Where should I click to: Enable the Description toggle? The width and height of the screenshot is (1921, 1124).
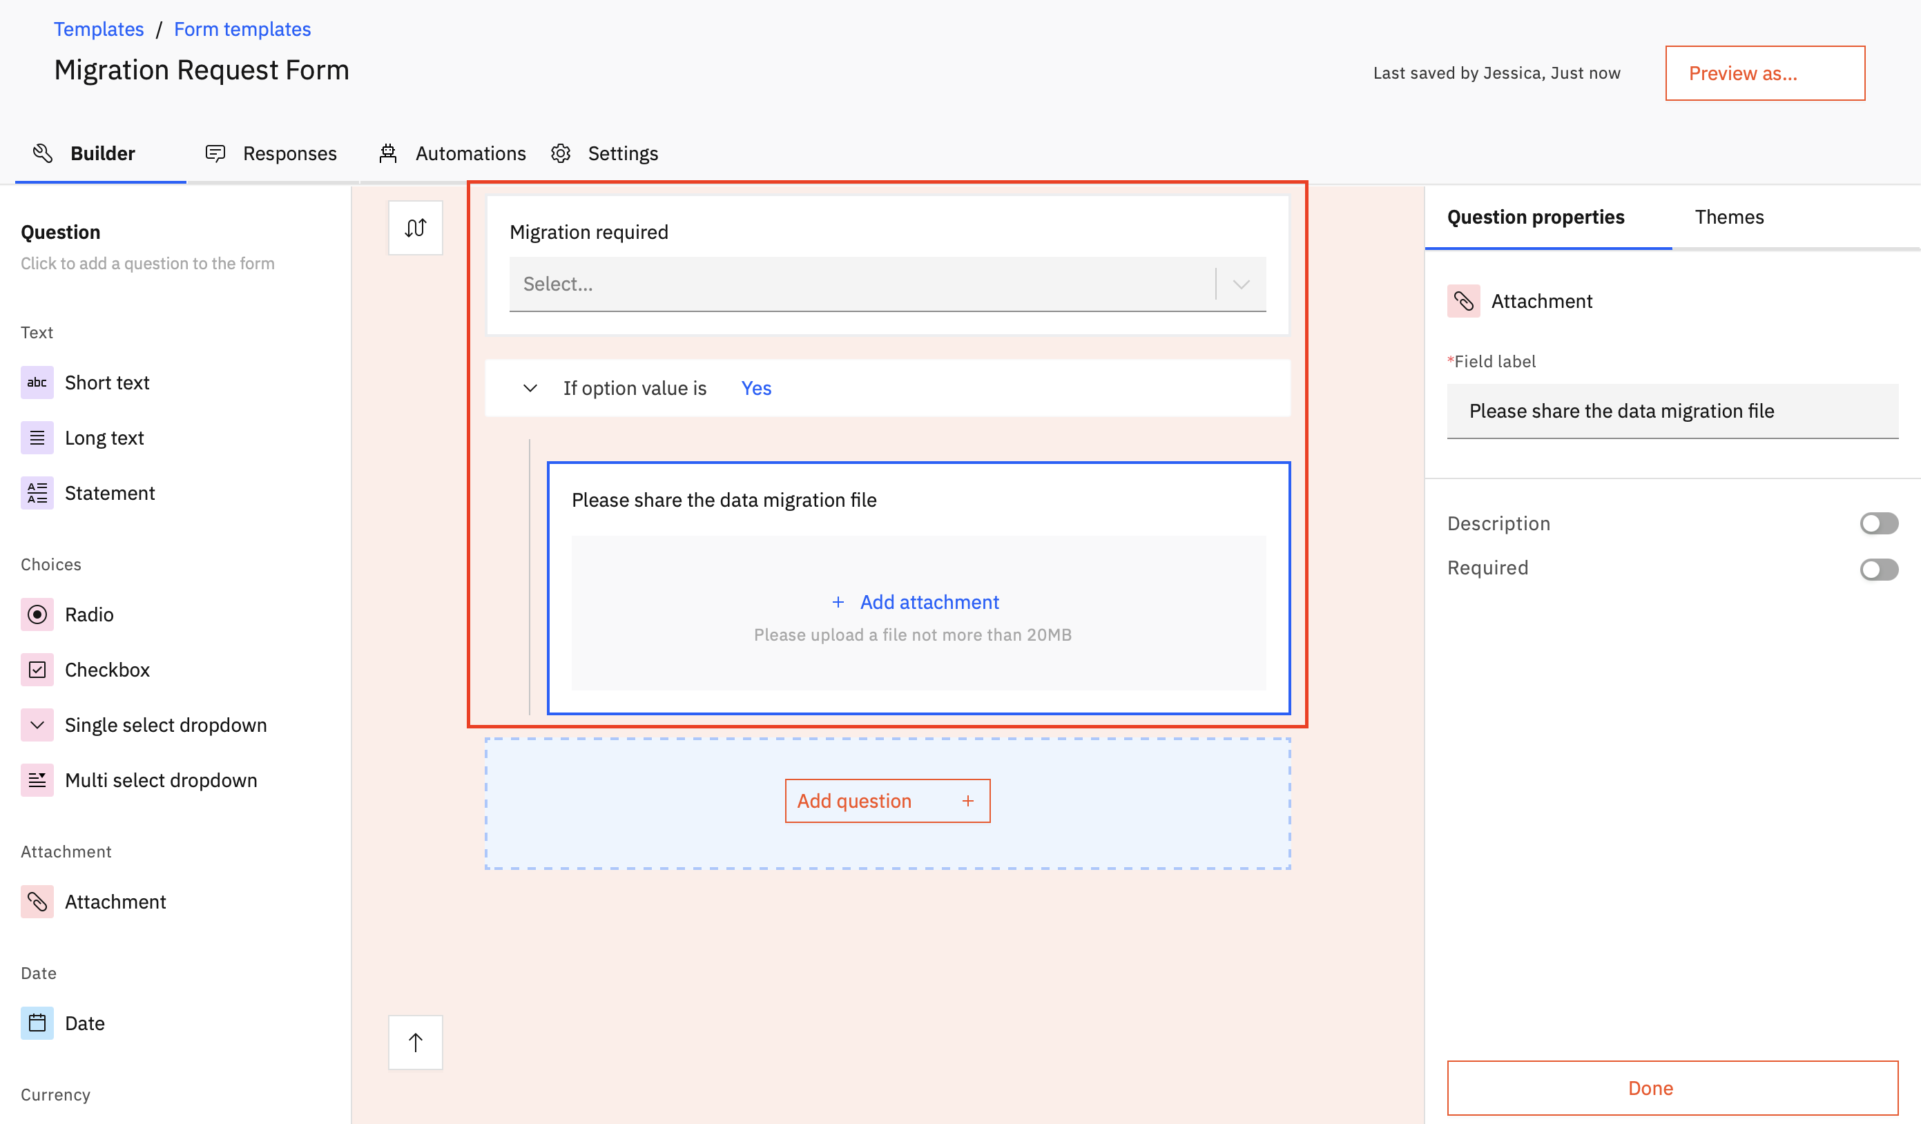(x=1877, y=523)
